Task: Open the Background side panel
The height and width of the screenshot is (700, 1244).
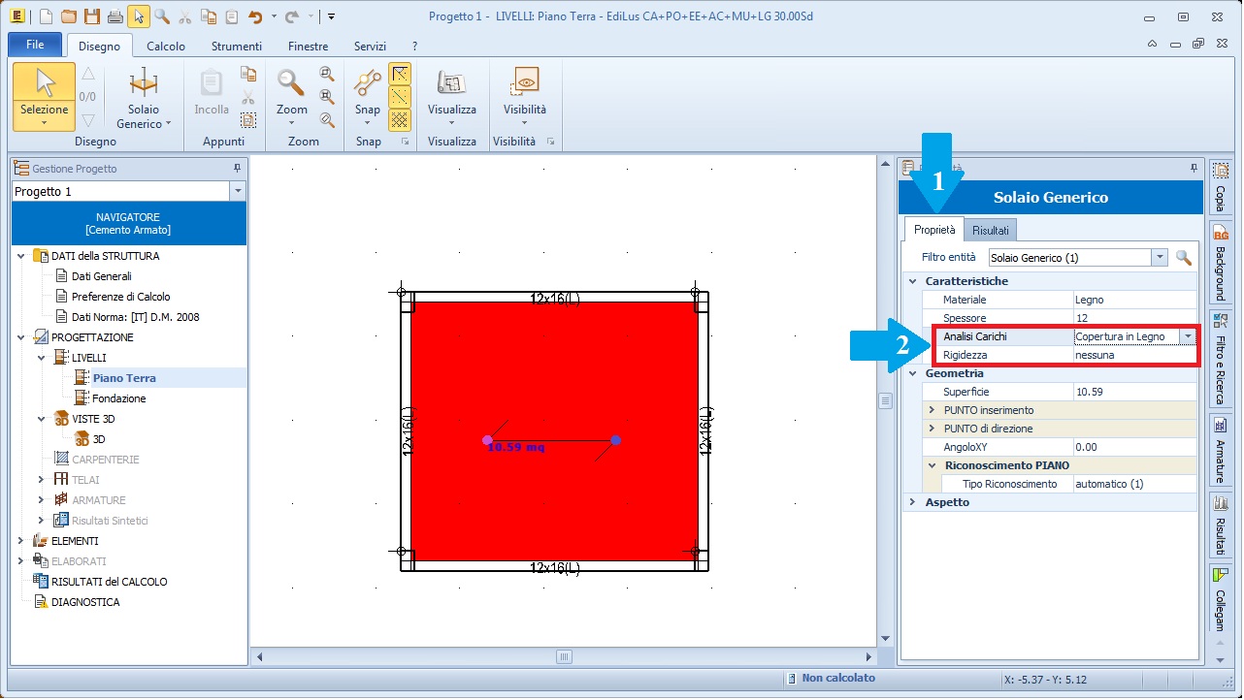Action: click(x=1221, y=262)
